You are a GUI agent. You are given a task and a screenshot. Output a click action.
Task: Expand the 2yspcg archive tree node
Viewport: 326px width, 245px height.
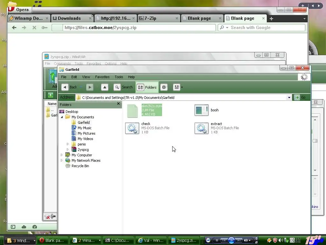[x=67, y=150]
